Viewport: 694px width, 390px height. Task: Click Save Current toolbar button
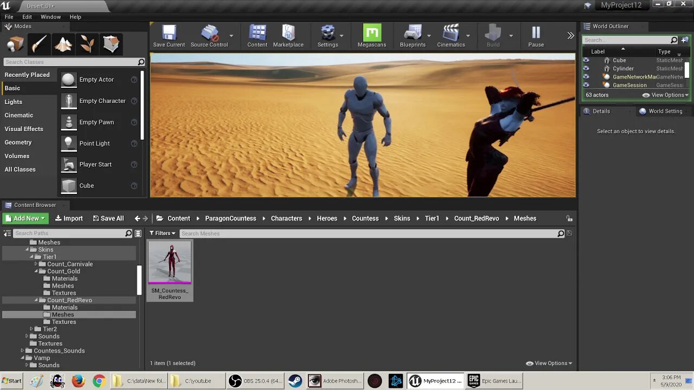click(x=169, y=36)
